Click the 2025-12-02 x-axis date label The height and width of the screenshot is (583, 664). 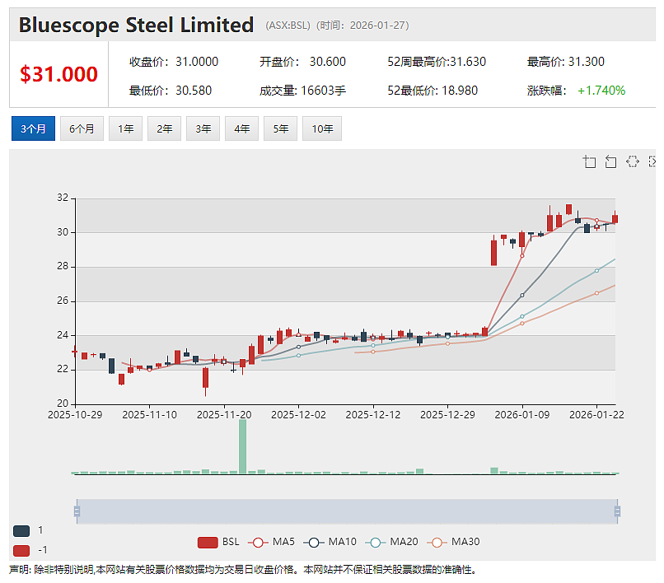pyautogui.click(x=298, y=415)
